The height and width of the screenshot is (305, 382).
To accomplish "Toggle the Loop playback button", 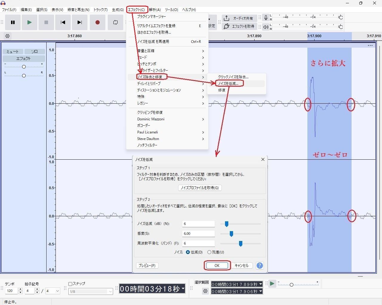I will (x=115, y=22).
